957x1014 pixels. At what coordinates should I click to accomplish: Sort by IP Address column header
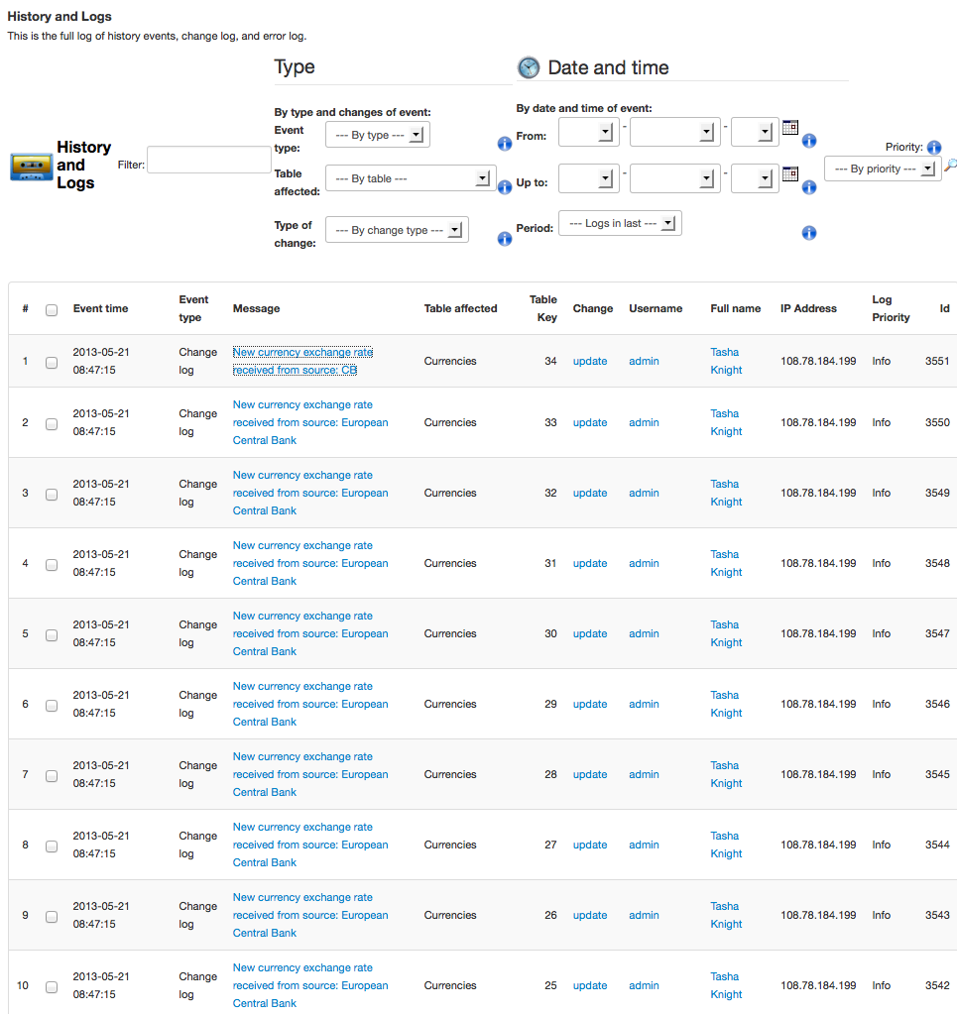tap(808, 308)
